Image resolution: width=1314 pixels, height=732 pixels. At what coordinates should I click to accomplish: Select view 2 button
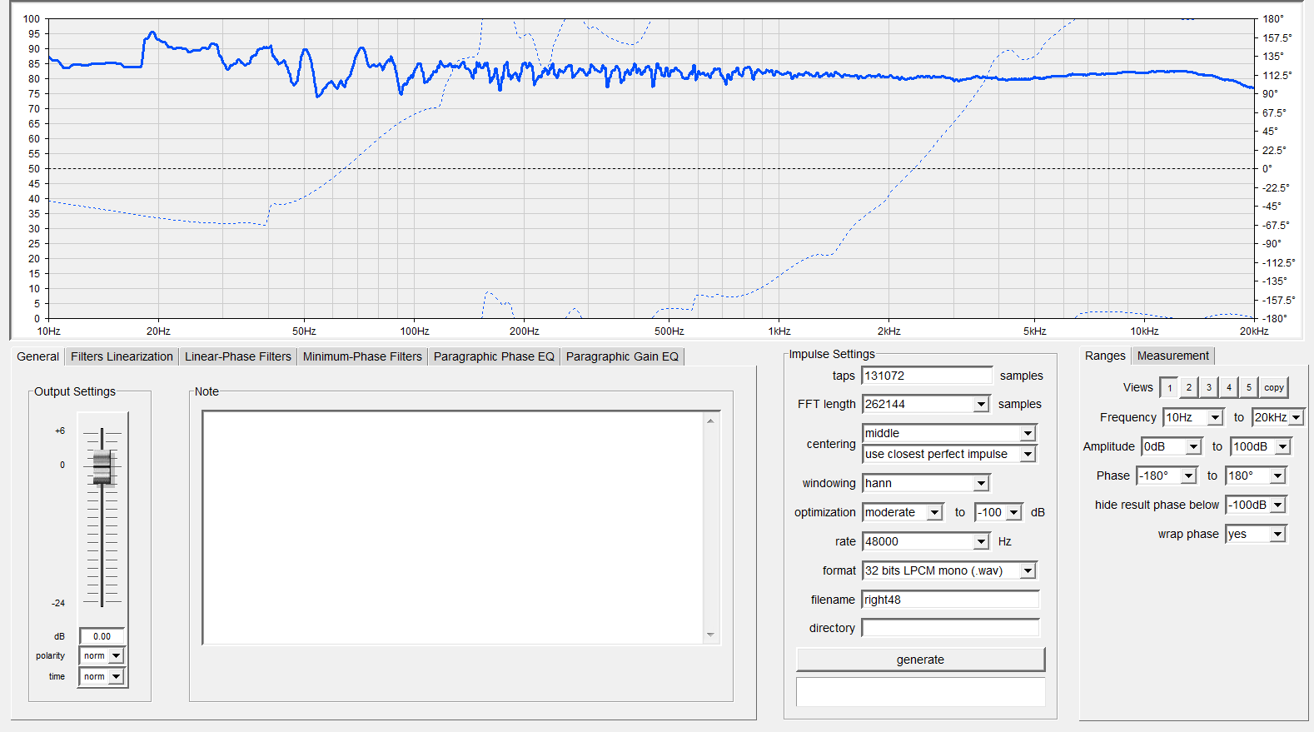(1189, 387)
